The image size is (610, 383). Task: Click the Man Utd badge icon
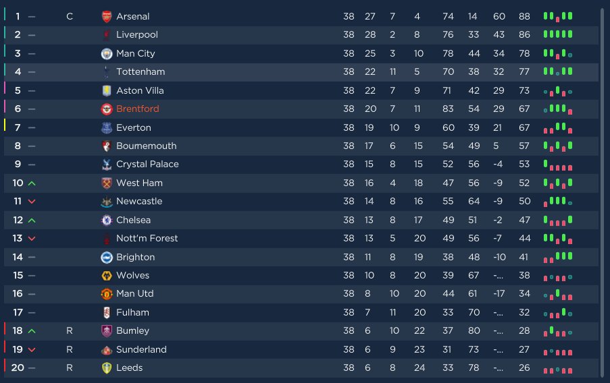(x=107, y=294)
